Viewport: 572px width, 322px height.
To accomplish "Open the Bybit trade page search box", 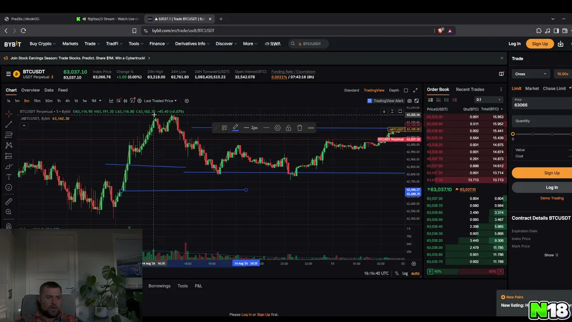I will [309, 44].
